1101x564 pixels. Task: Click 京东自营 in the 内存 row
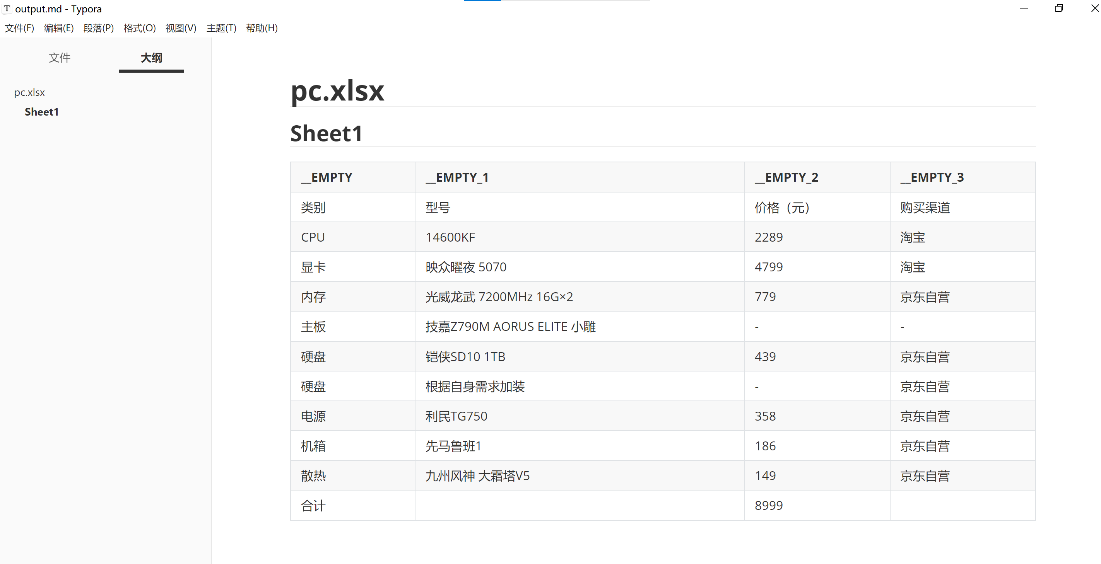coord(963,297)
